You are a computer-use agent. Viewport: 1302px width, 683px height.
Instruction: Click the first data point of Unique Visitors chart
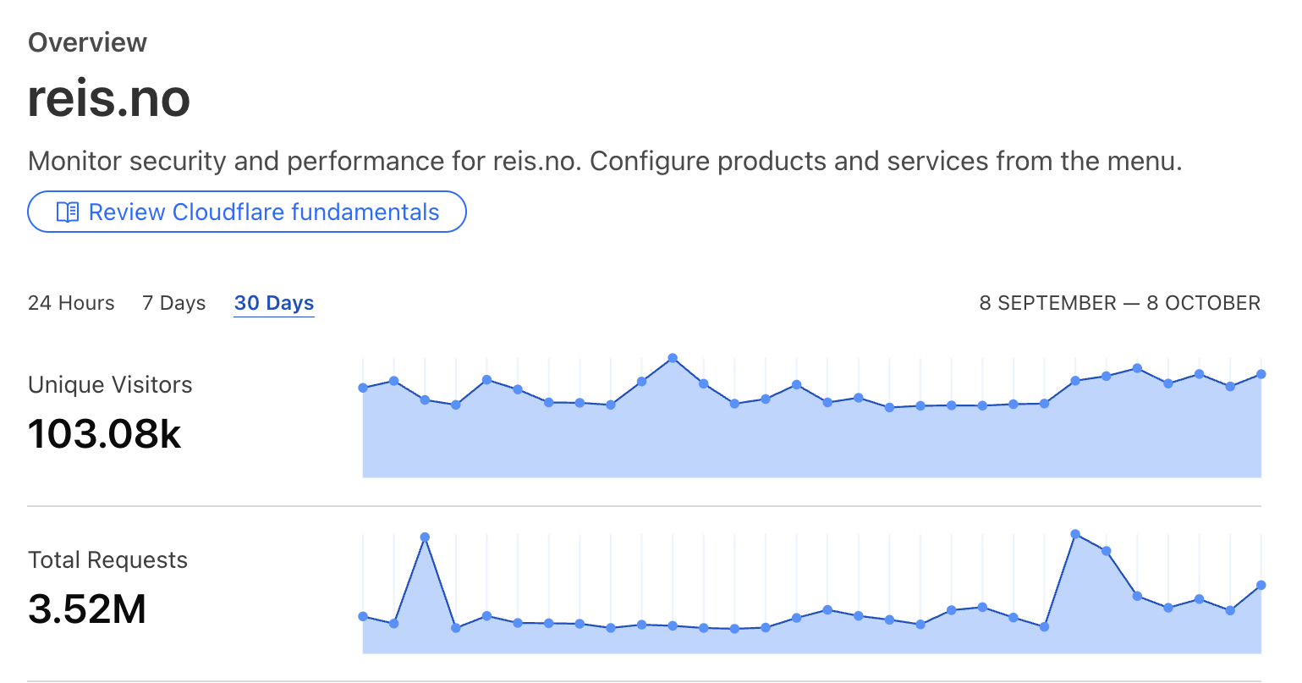363,388
